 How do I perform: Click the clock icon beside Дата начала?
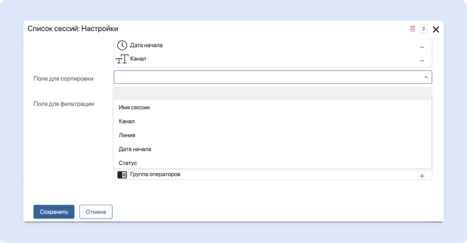(122, 45)
